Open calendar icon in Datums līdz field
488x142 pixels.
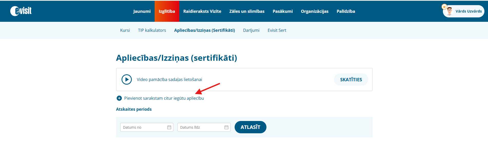226,127
